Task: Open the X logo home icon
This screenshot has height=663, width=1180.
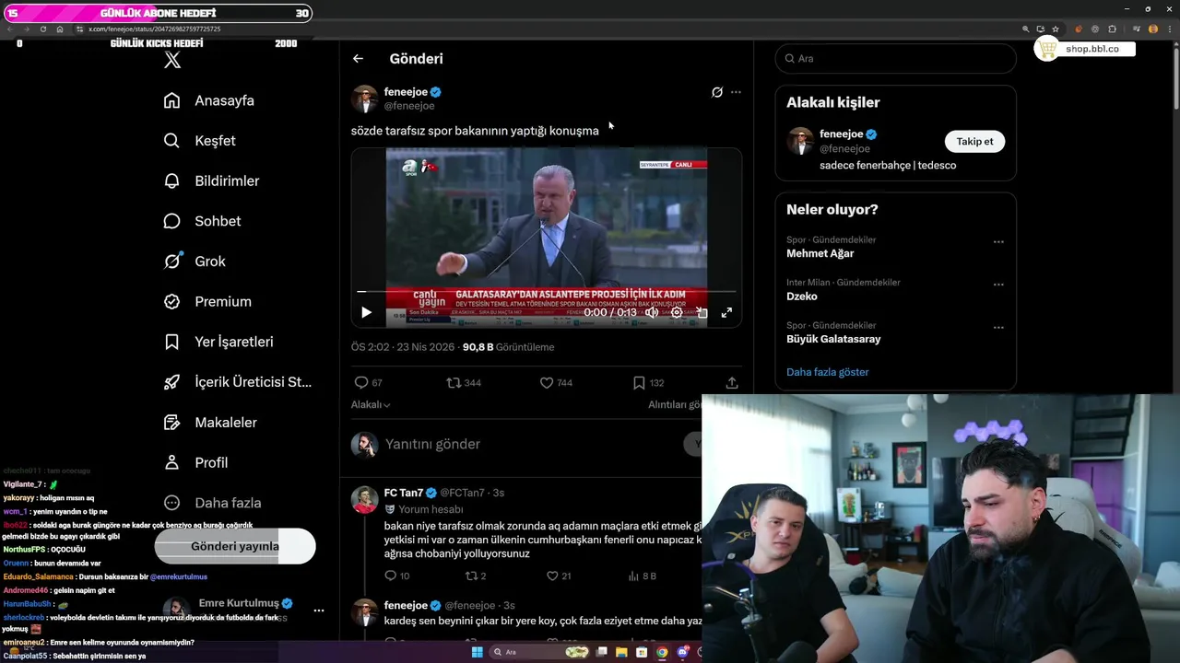Action: (x=172, y=61)
